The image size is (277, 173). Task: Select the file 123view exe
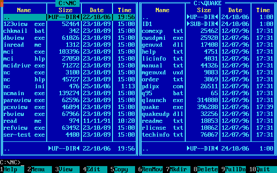pyautogui.click(x=69, y=24)
